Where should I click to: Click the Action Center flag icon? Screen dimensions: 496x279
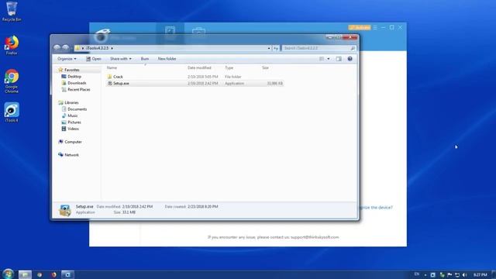(449, 275)
